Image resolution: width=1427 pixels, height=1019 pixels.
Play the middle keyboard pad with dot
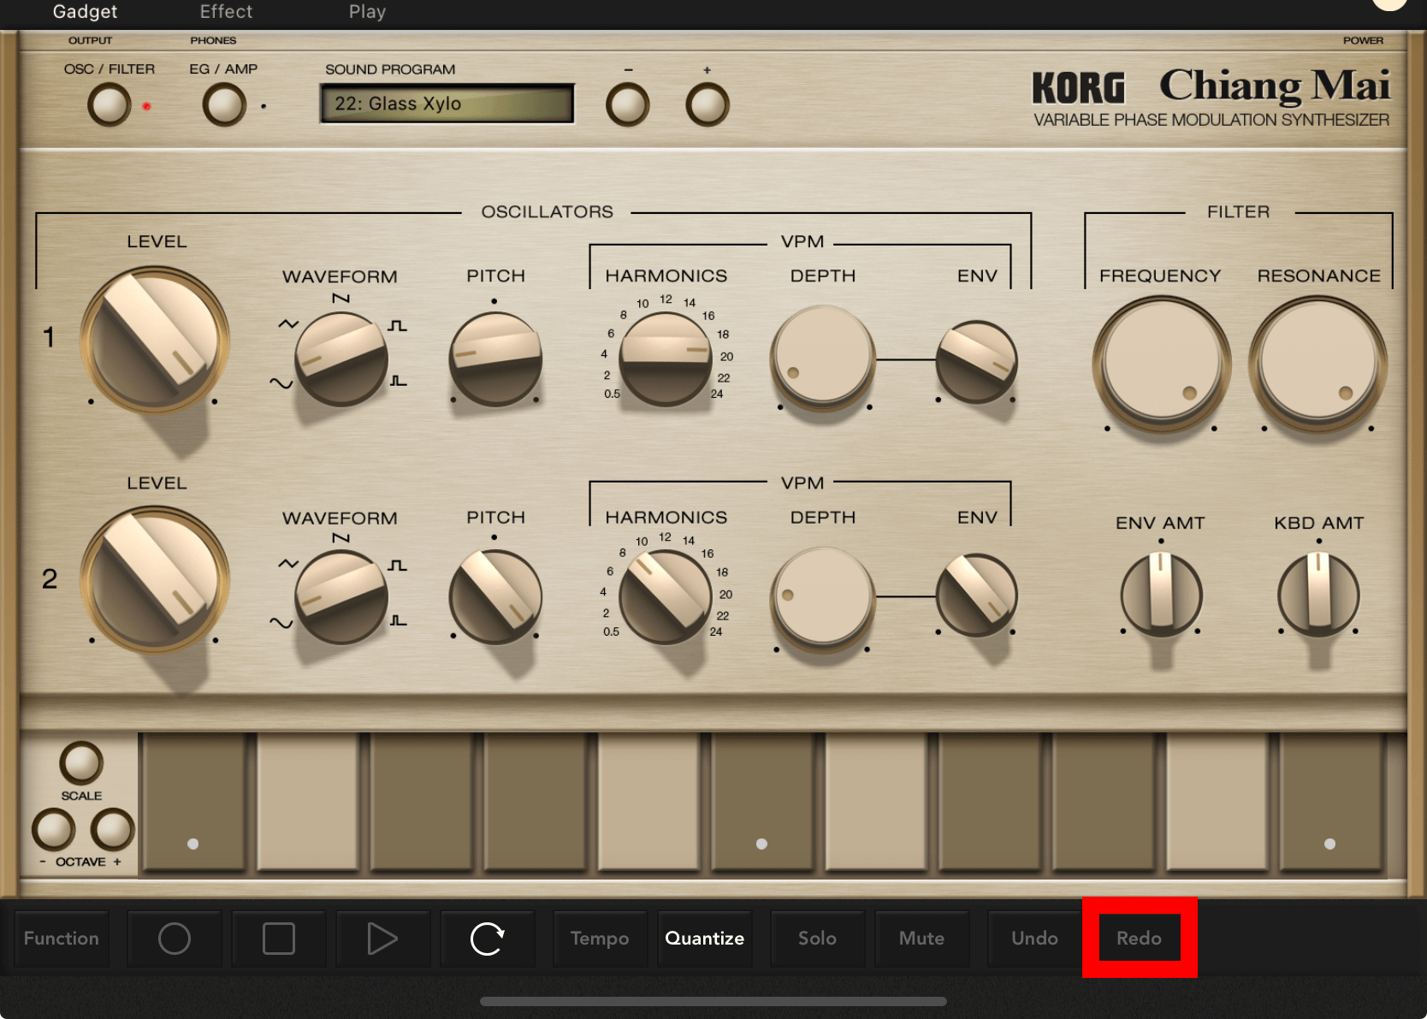[761, 802]
